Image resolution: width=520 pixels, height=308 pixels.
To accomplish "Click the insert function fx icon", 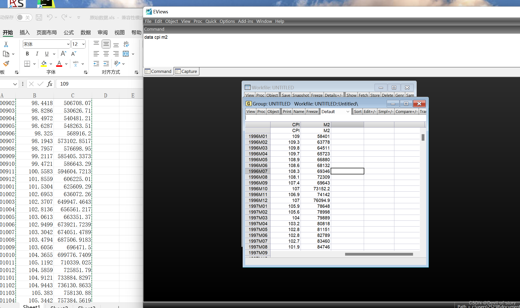I will 50,84.
